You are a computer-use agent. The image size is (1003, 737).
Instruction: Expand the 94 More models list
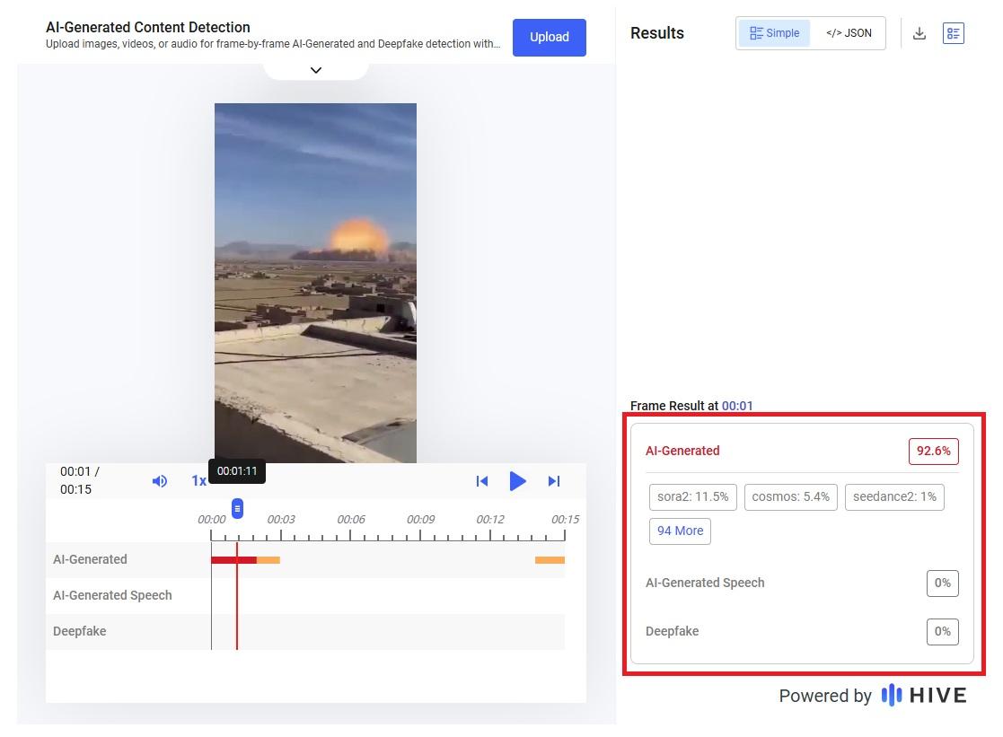[x=680, y=531]
